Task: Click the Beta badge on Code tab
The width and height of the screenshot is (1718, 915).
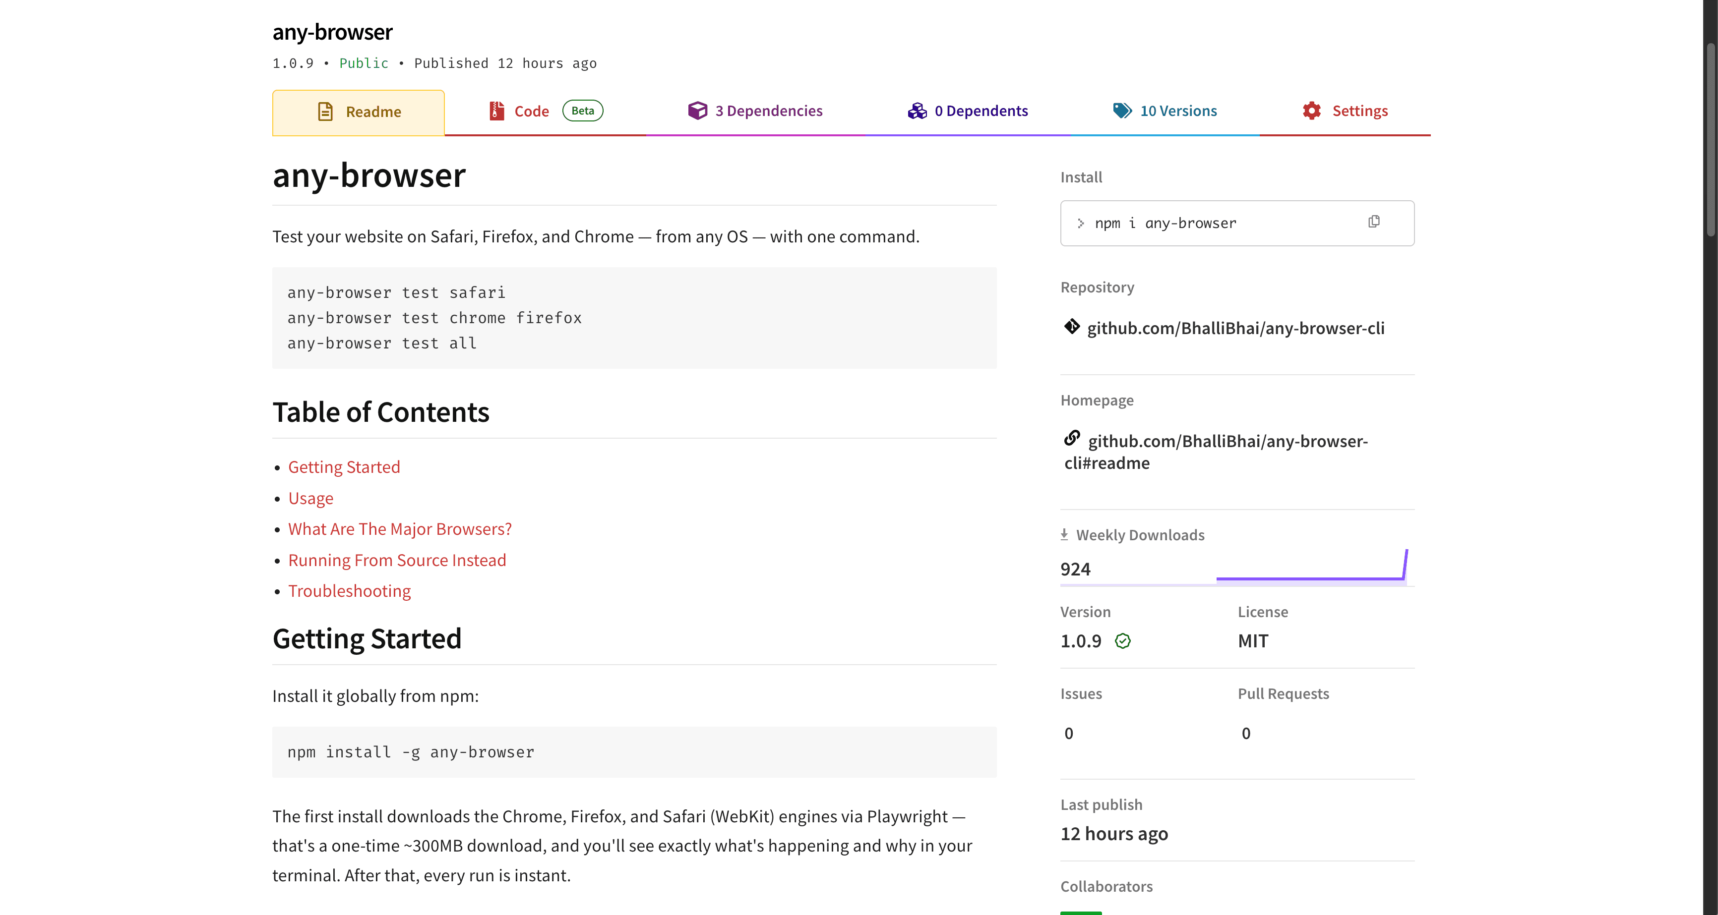Action: (x=582, y=111)
